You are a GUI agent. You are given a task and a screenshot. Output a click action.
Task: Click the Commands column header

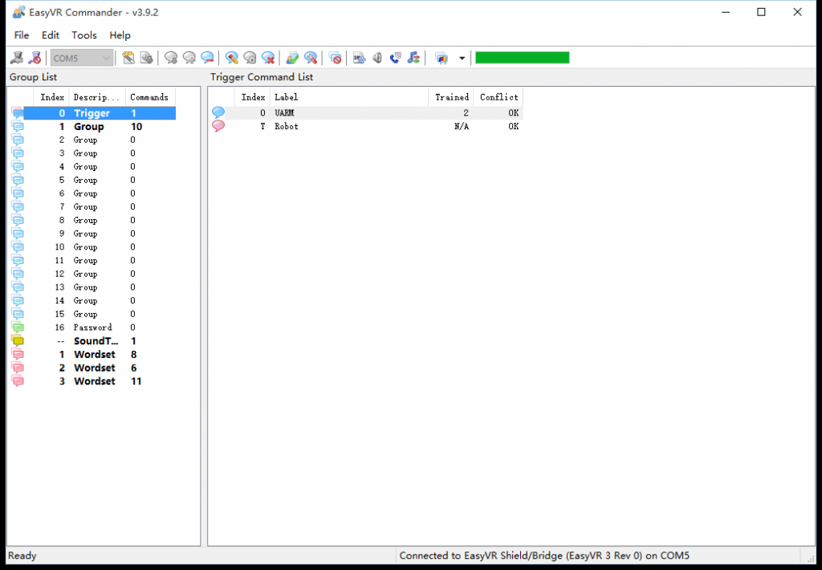(x=149, y=97)
